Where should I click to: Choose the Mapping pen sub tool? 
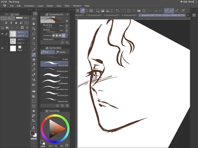pyautogui.click(x=54, y=70)
